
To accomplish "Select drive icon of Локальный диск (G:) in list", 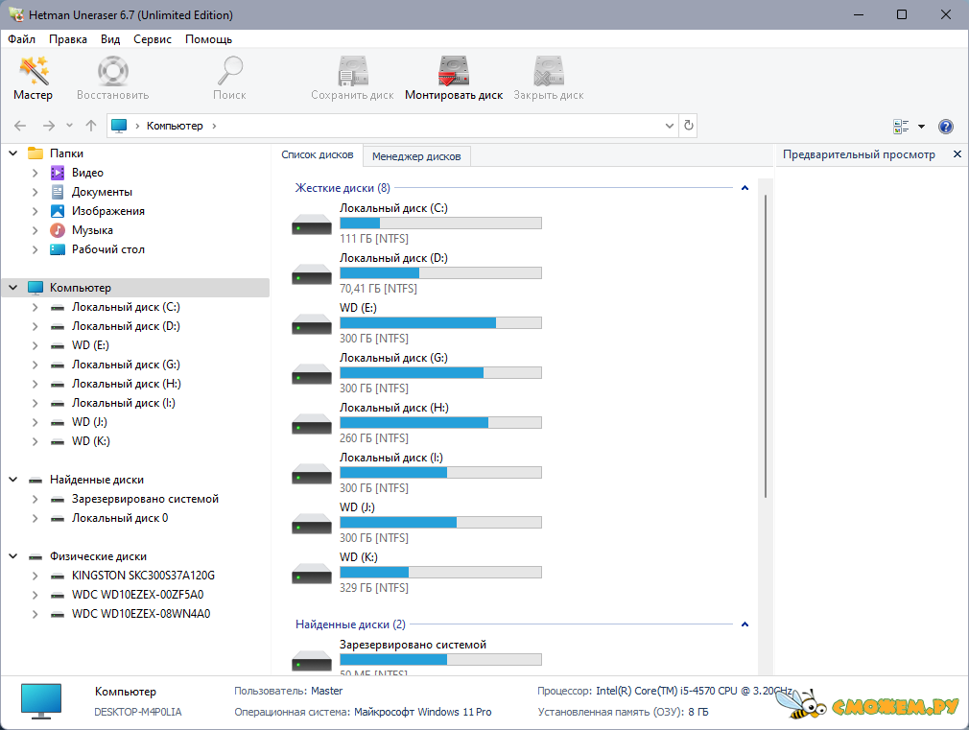I will tap(312, 374).
